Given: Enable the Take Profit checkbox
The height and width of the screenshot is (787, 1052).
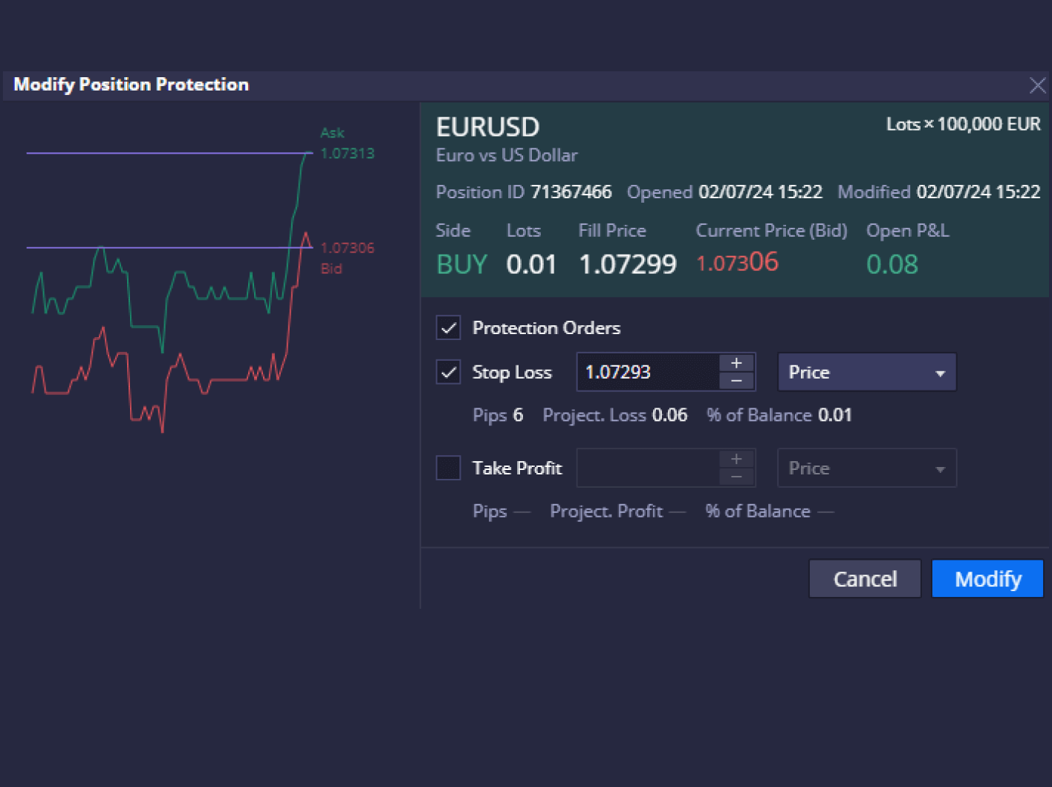Looking at the screenshot, I should (x=448, y=468).
